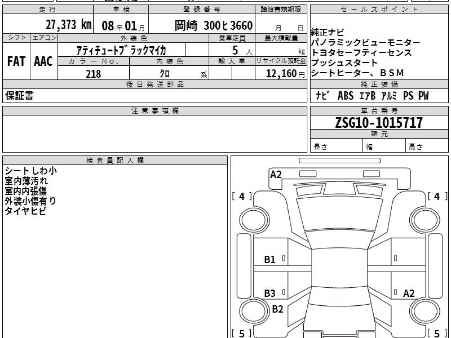This screenshot has height=338, width=451.
Task: Click the エアコン header cell
Action: coord(44,38)
